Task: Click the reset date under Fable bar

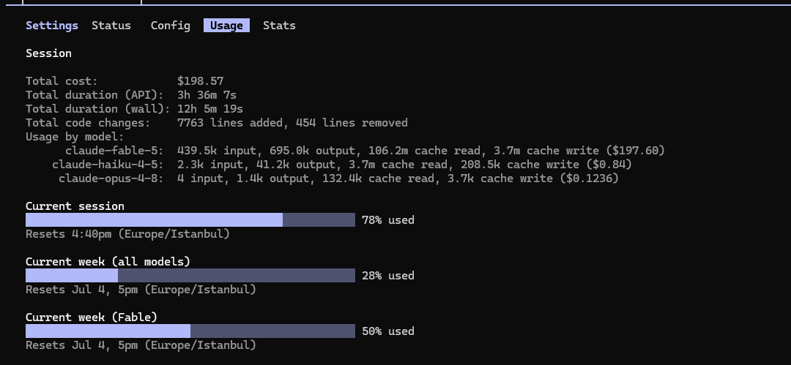Action: coord(141,345)
